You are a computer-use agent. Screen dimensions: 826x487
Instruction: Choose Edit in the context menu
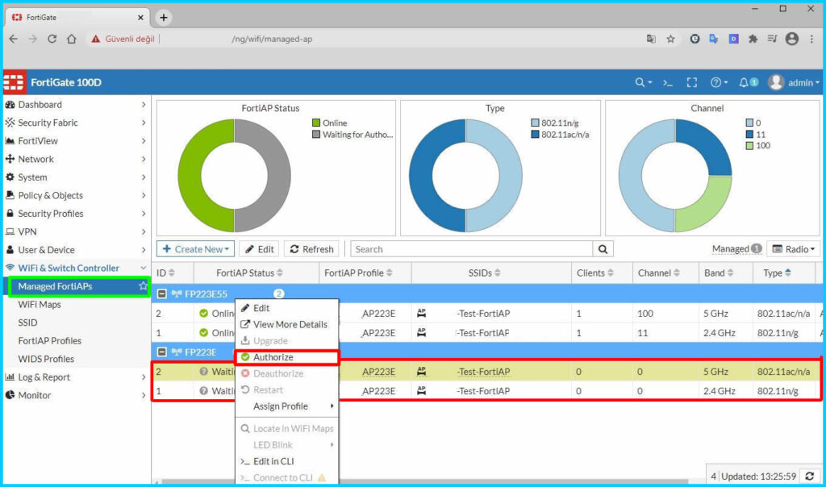pos(286,309)
